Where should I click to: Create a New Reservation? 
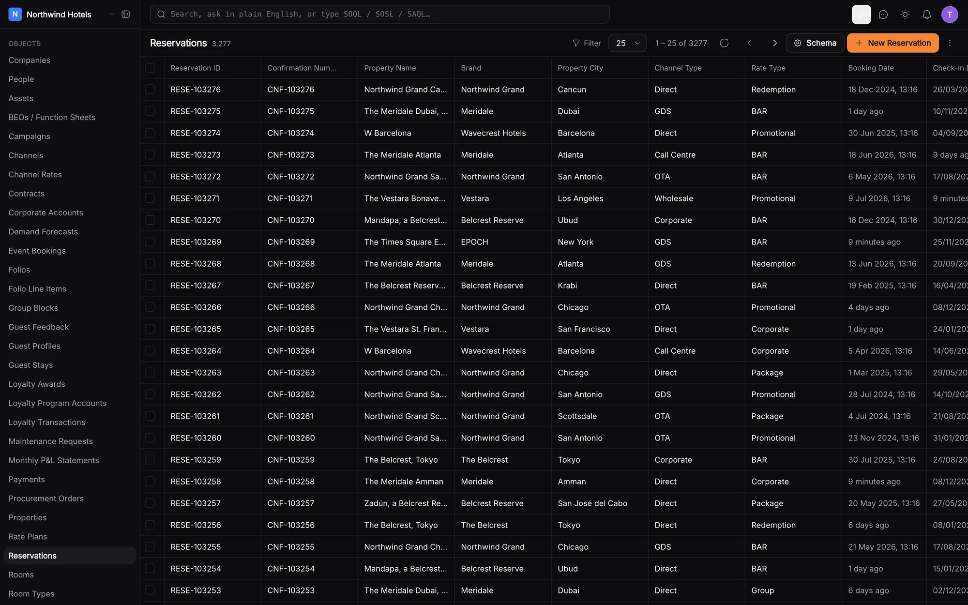(892, 43)
